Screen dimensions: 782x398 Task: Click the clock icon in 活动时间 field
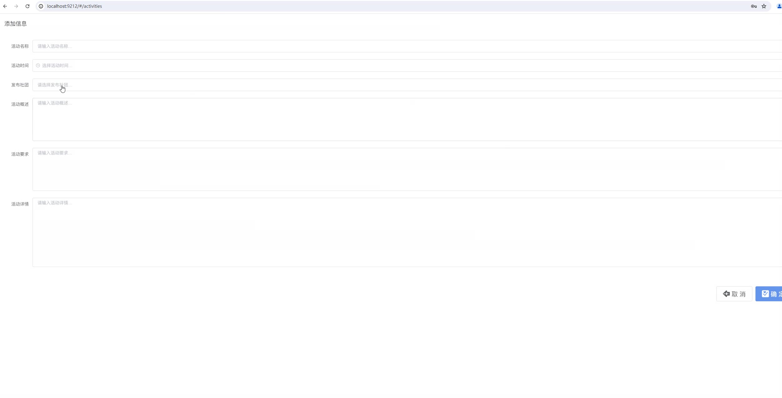coord(38,66)
